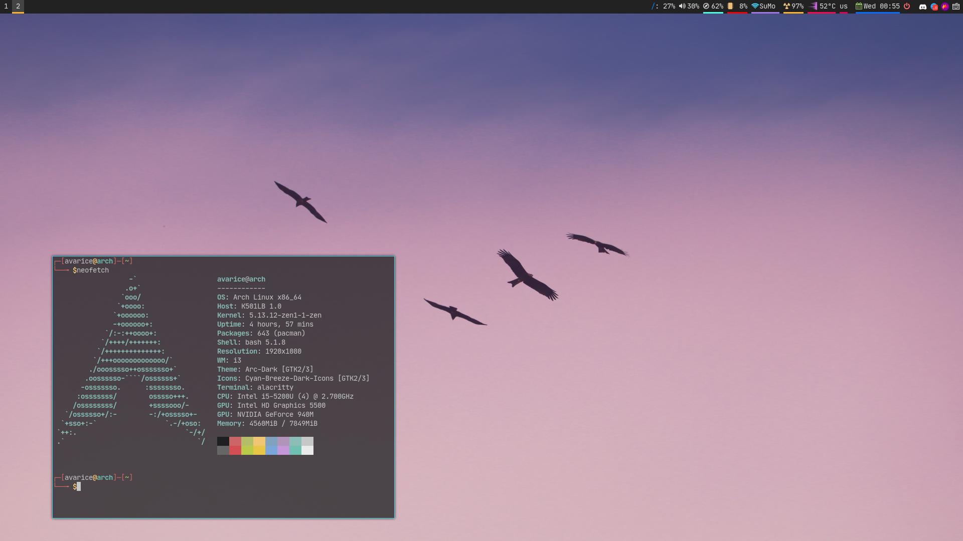The image size is (963, 541).
Task: Click the 'Theme: Arc-Dark [GTK2/3]' line
Action: click(x=265, y=370)
